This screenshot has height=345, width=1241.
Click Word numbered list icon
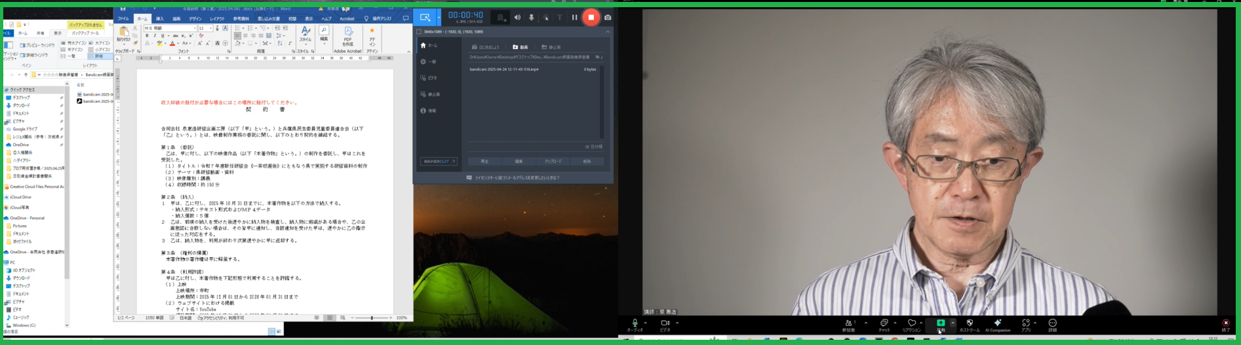[x=250, y=27]
